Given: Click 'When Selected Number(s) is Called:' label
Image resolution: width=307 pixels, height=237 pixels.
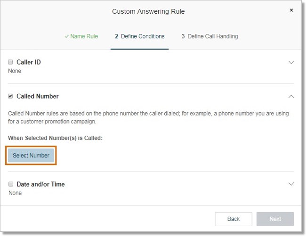Looking at the screenshot, I should click(55, 138).
